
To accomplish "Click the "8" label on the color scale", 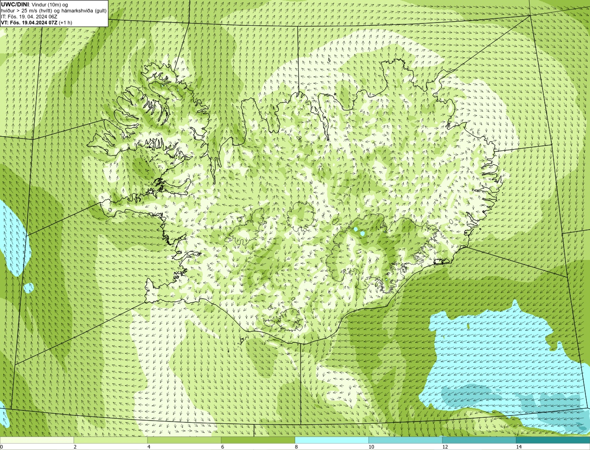I will pos(296,447).
